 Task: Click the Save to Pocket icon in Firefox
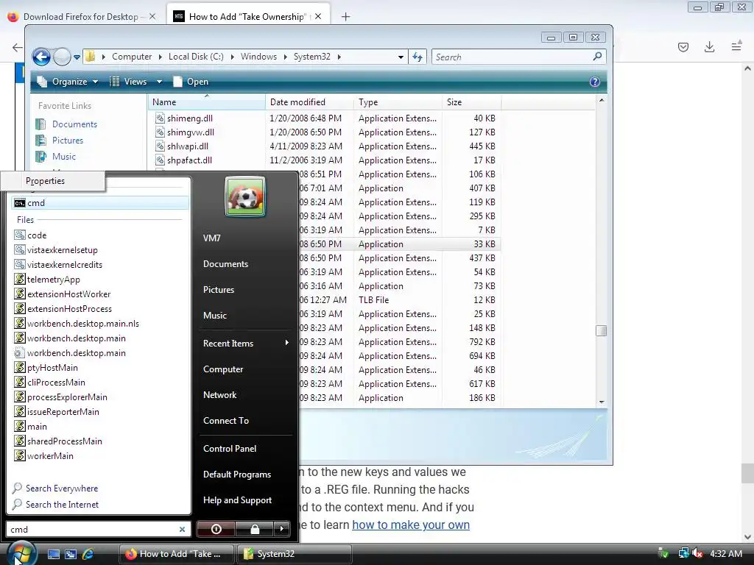(683, 47)
